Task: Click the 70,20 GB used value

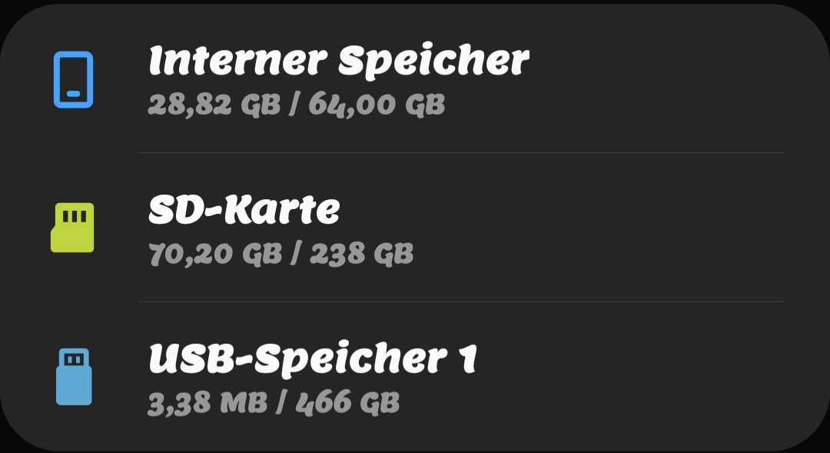Action: click(x=215, y=254)
